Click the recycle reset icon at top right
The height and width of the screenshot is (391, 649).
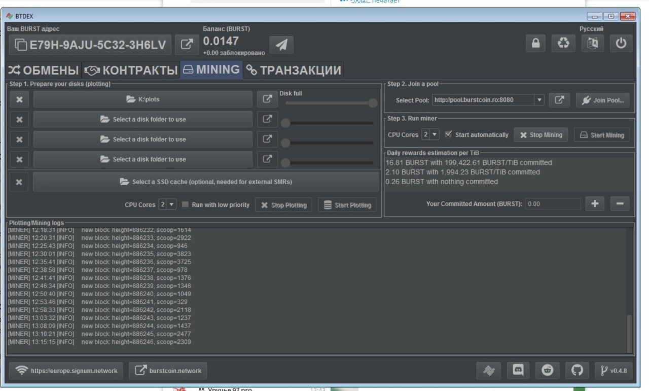[x=563, y=43]
